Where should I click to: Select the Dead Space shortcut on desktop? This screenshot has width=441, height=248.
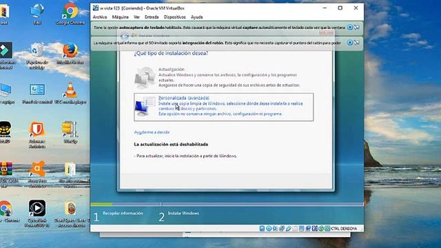71,214
